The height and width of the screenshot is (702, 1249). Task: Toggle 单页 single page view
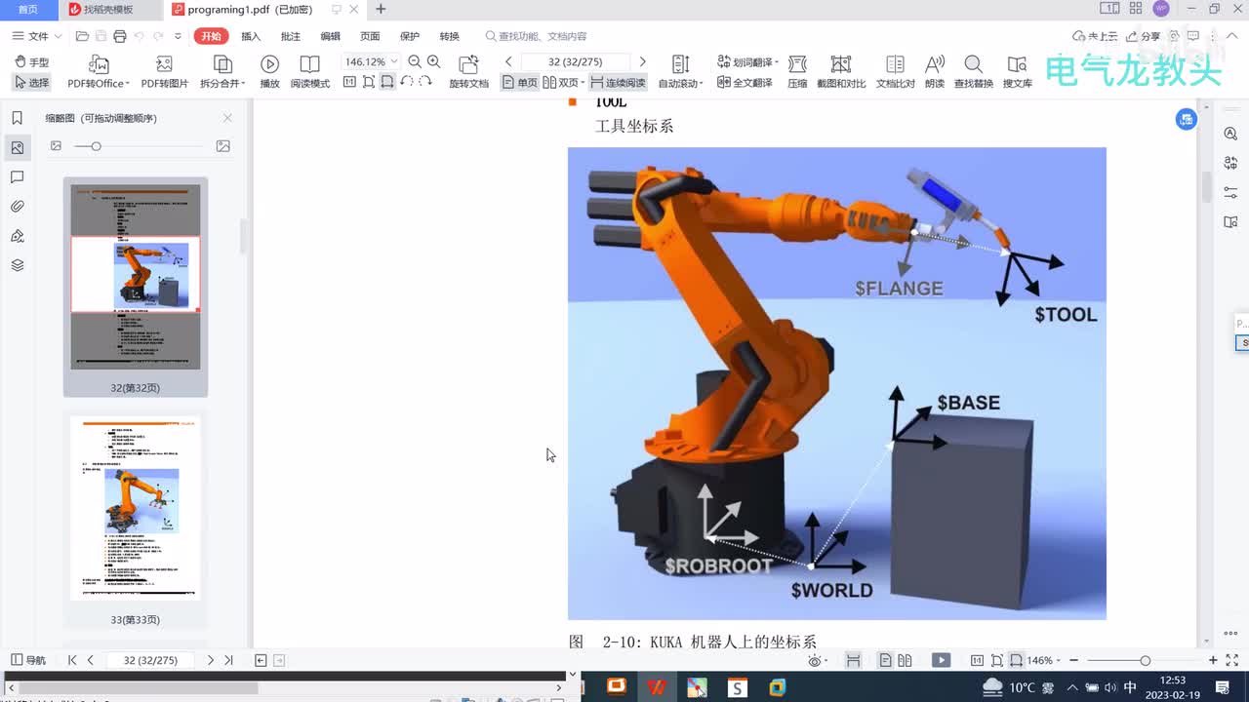[x=519, y=83]
